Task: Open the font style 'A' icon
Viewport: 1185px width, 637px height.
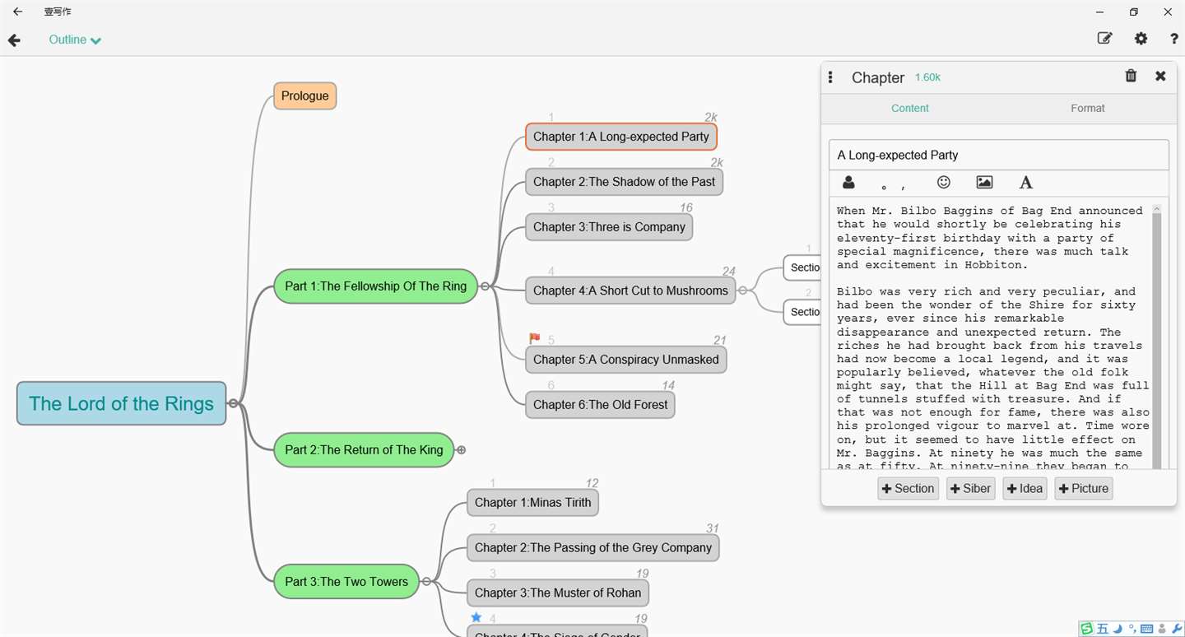Action: pyautogui.click(x=1025, y=183)
